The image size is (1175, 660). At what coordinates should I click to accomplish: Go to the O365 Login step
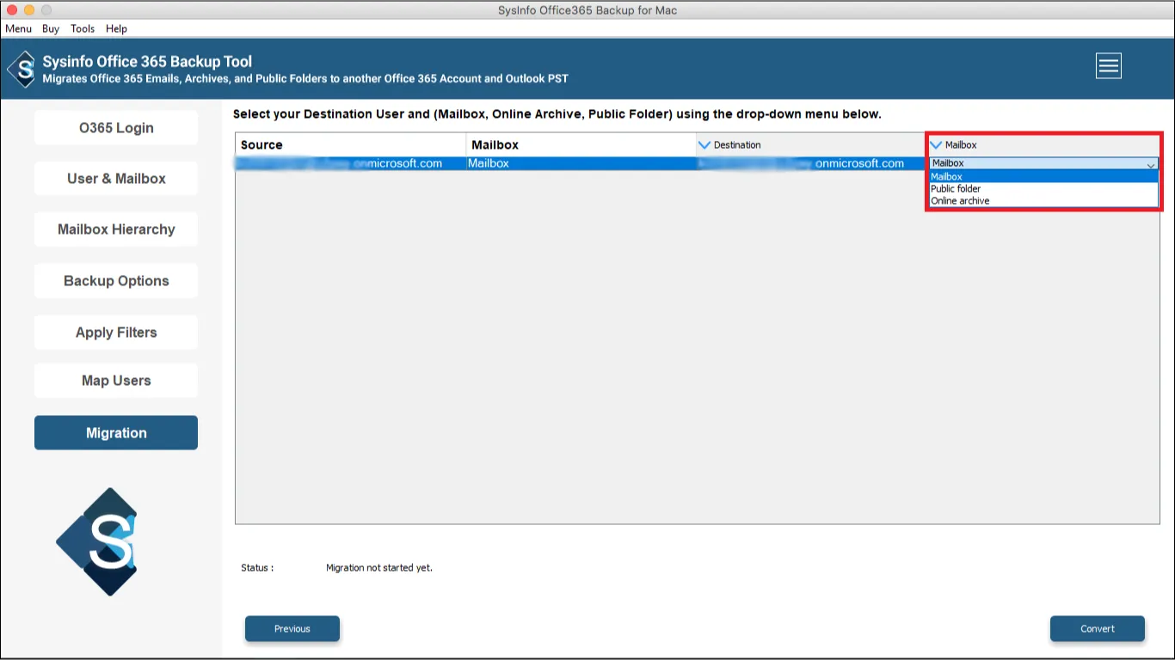116,128
